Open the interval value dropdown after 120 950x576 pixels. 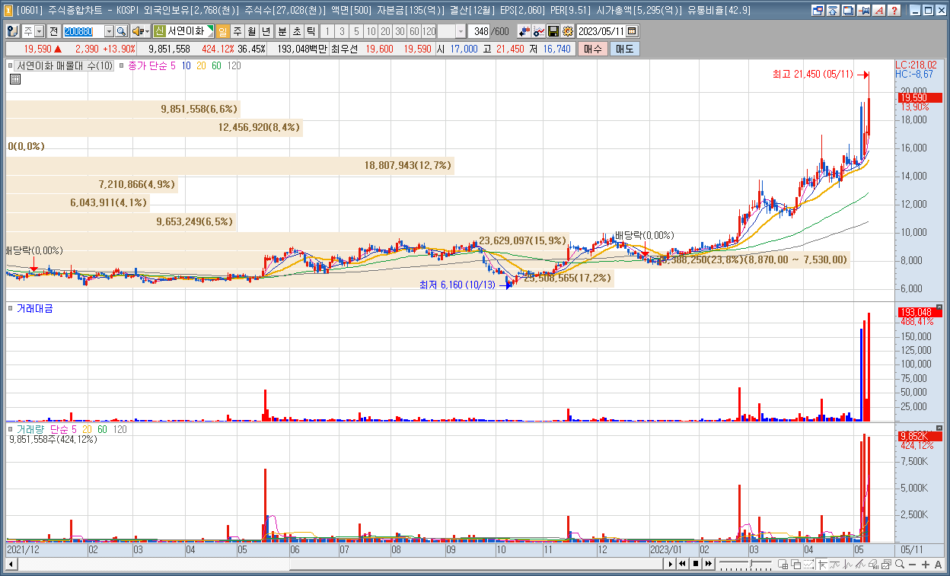pyautogui.click(x=461, y=31)
